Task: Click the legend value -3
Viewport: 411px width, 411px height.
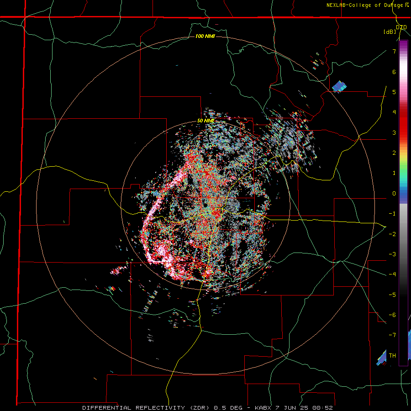Action: click(392, 254)
